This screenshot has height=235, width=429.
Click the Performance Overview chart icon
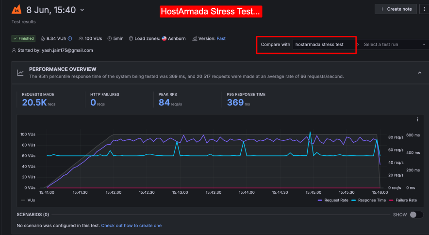(x=20, y=72)
